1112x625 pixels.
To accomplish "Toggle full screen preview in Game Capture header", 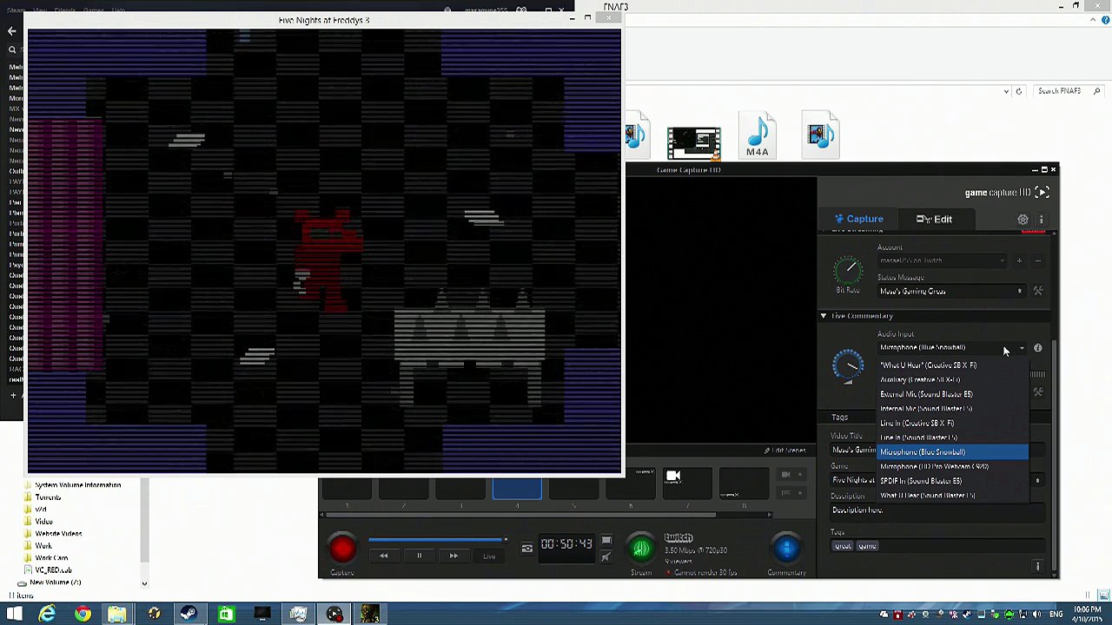I will 1042,192.
